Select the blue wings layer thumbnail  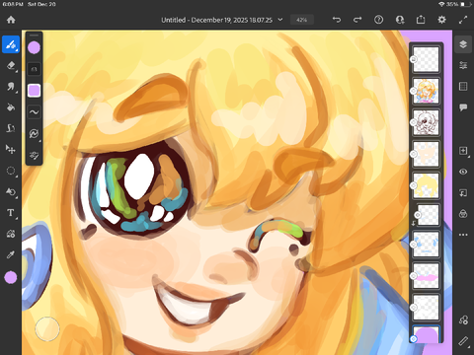click(426, 245)
